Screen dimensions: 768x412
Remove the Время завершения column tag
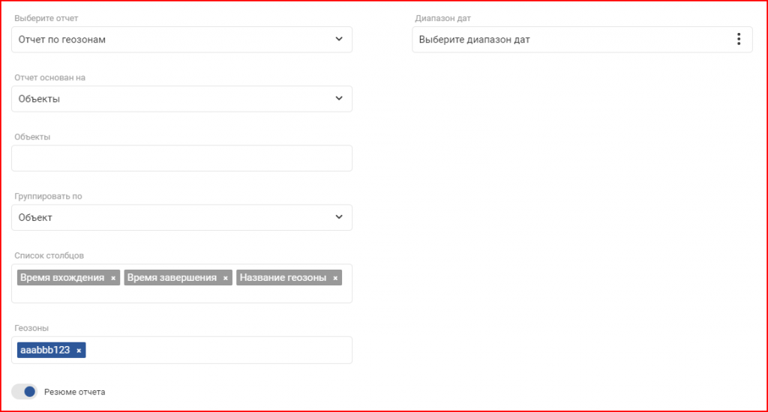point(225,278)
